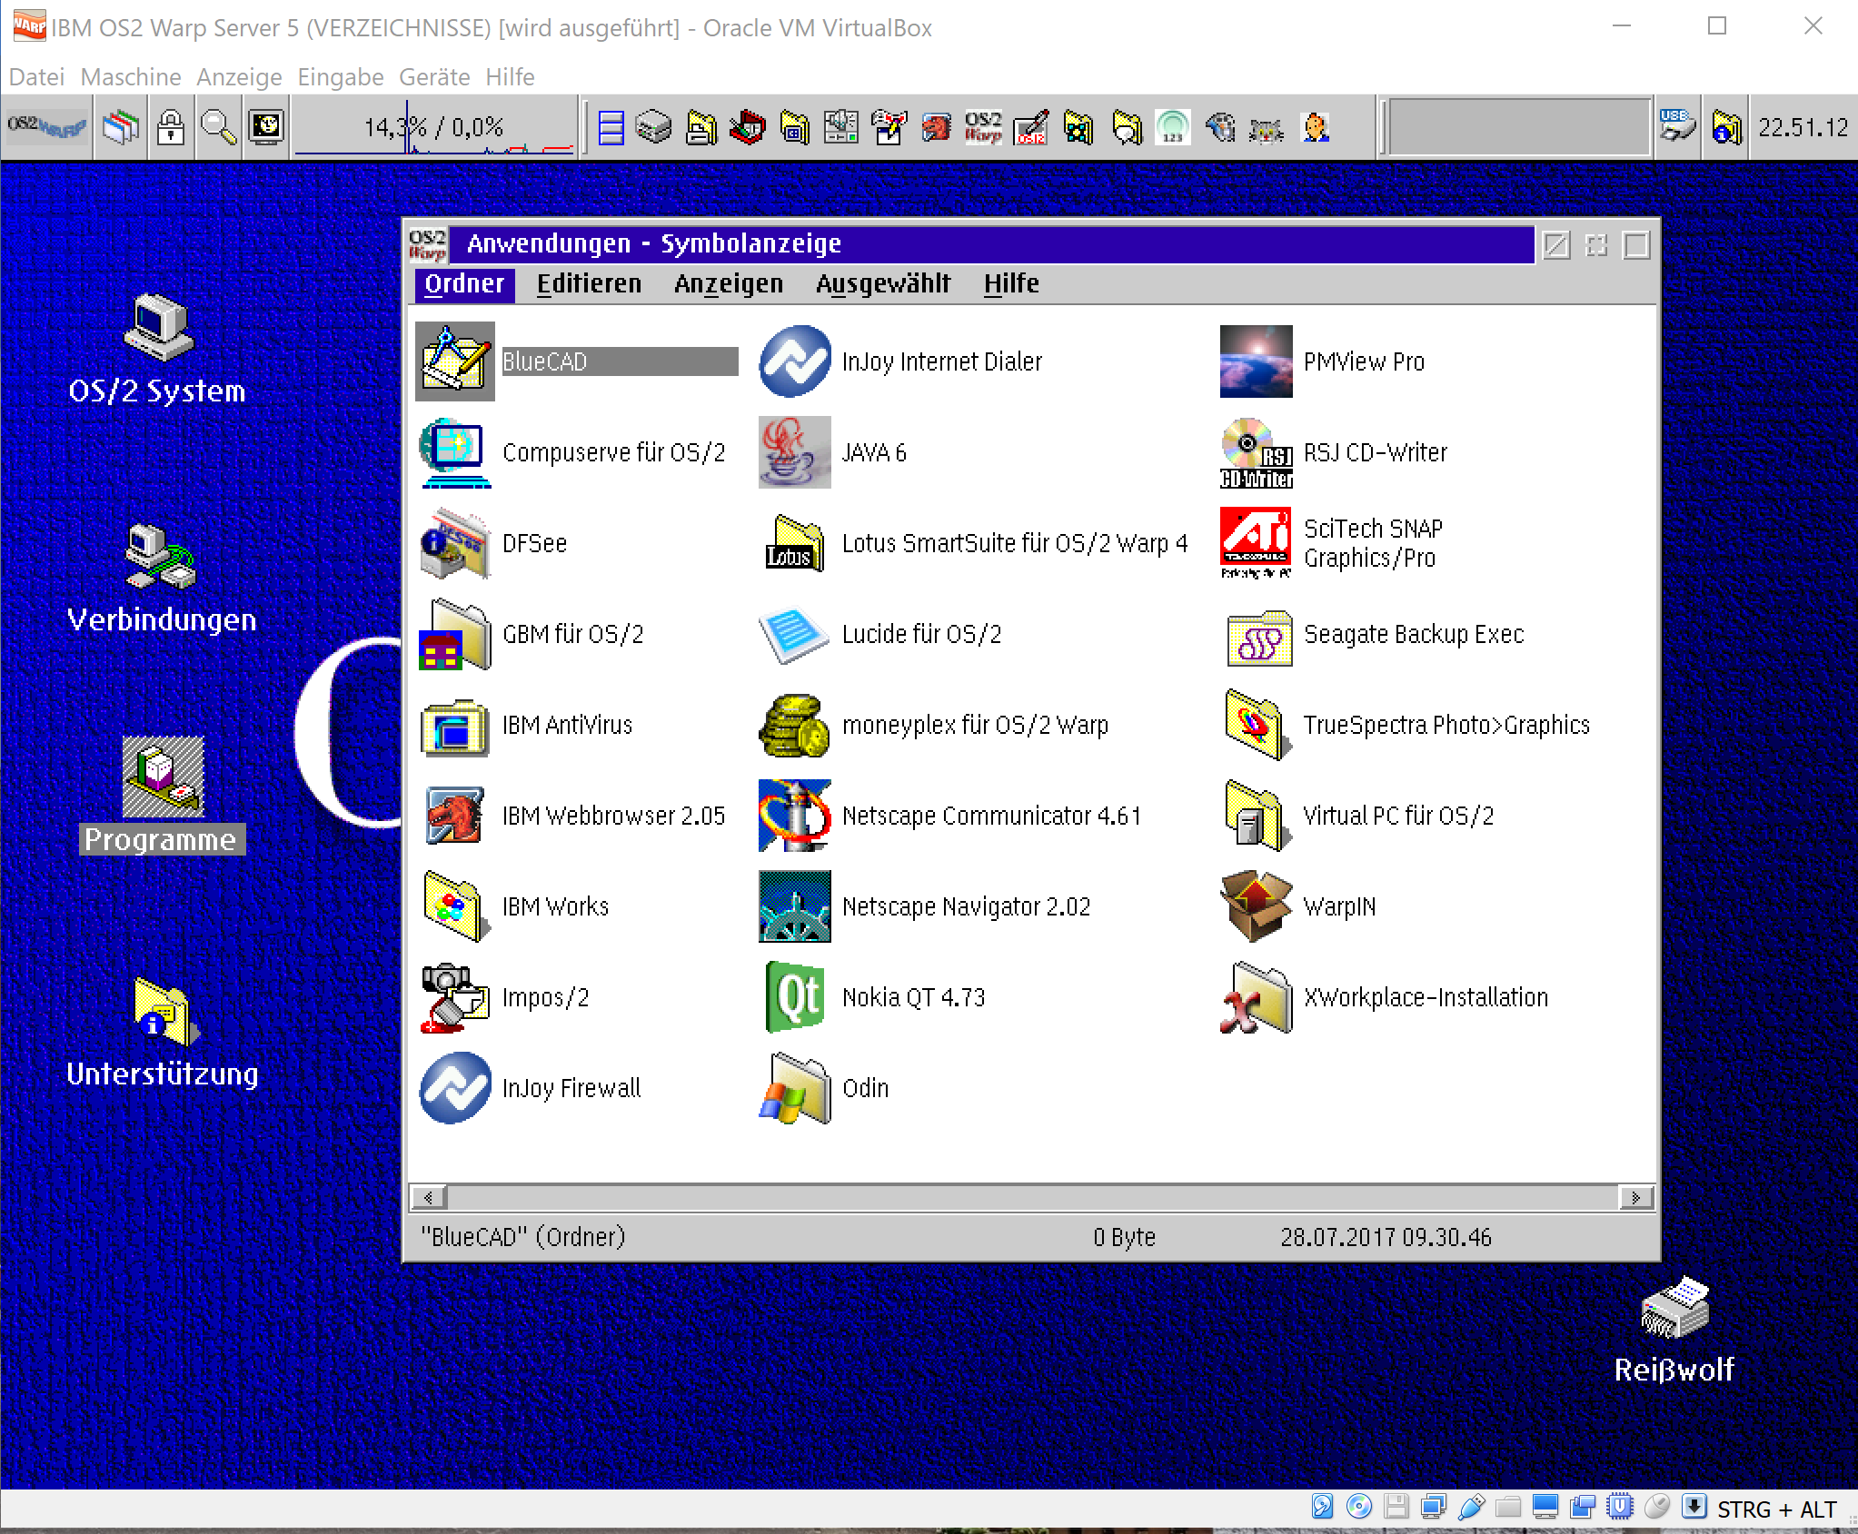The height and width of the screenshot is (1534, 1858).
Task: Launch the DFSee icon
Action: (454, 543)
